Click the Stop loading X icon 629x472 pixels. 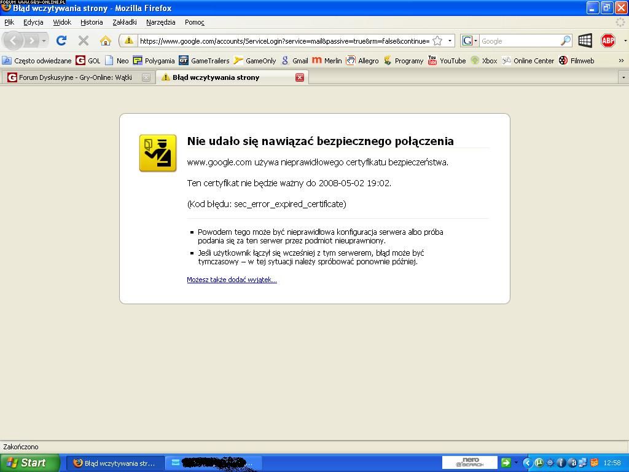click(84, 41)
